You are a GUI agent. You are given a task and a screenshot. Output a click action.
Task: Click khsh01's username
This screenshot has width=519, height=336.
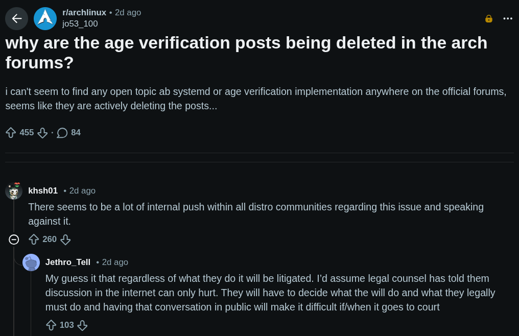tap(43, 190)
